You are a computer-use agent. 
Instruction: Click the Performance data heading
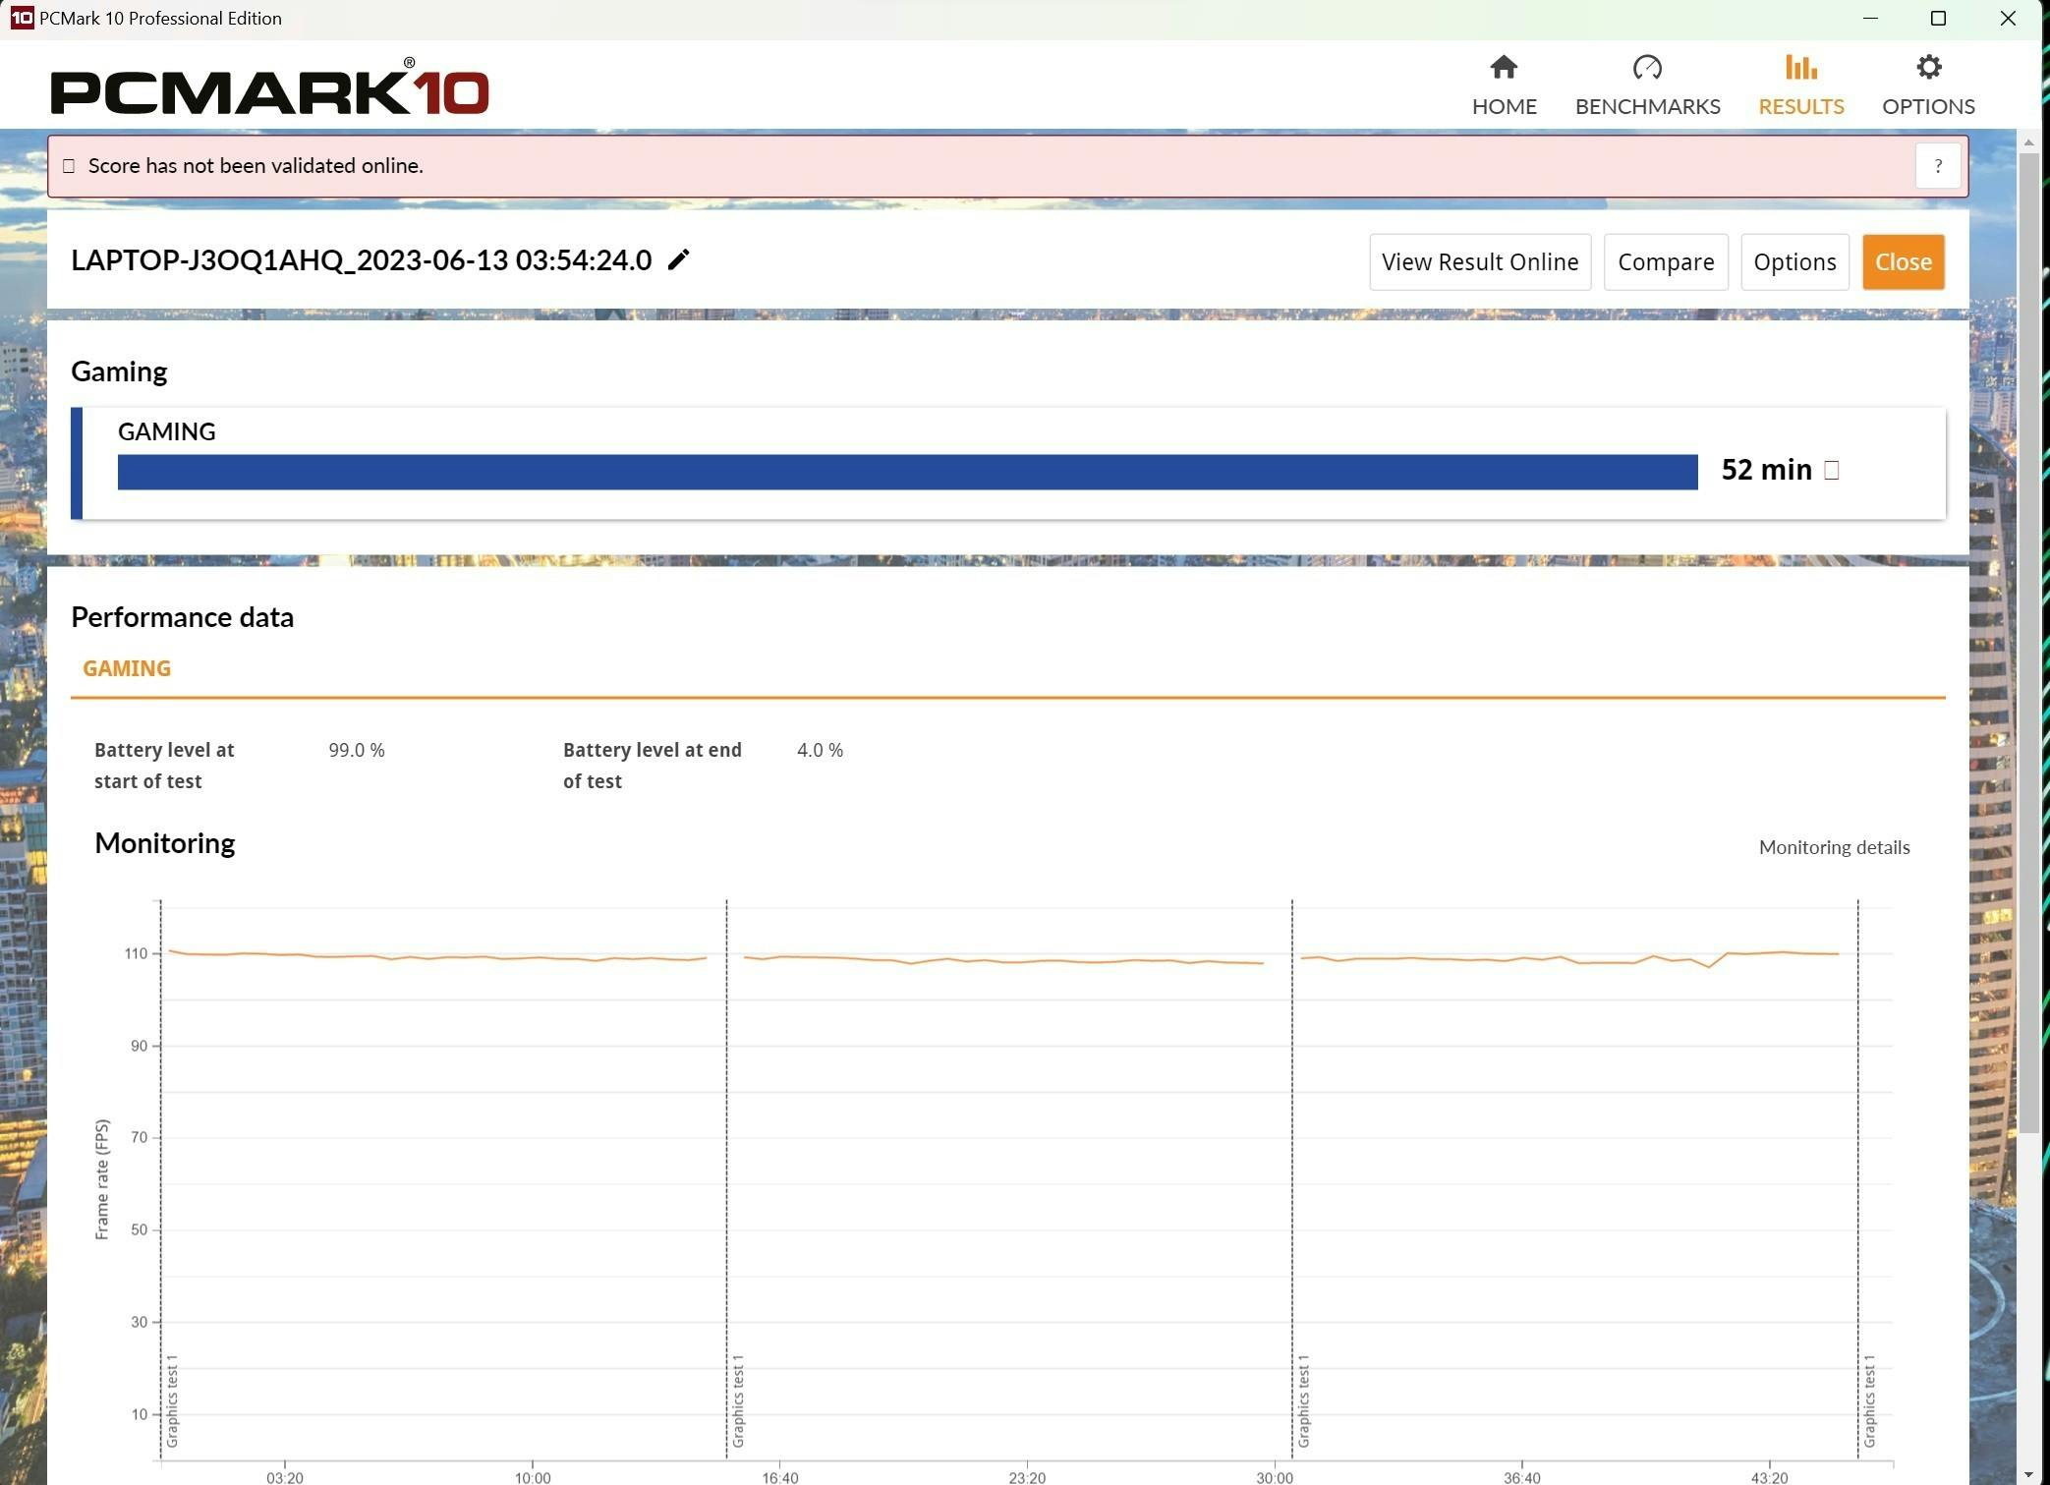182,617
